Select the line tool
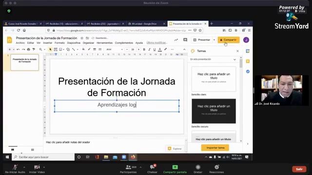 click(x=74, y=50)
